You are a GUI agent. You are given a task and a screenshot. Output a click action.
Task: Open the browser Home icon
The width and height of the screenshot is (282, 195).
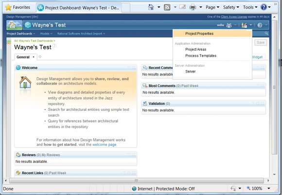(151, 7)
